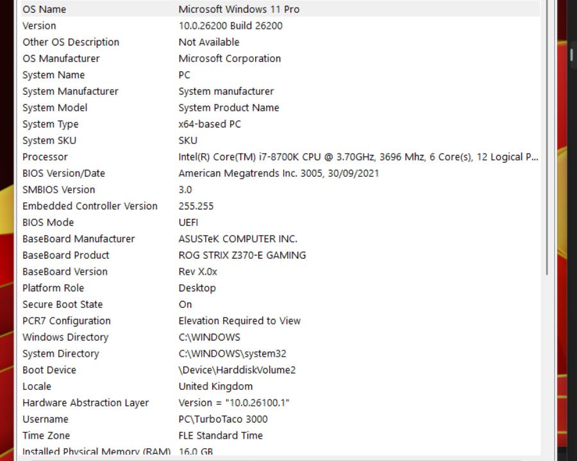Click the x64-based PC value

coord(210,124)
